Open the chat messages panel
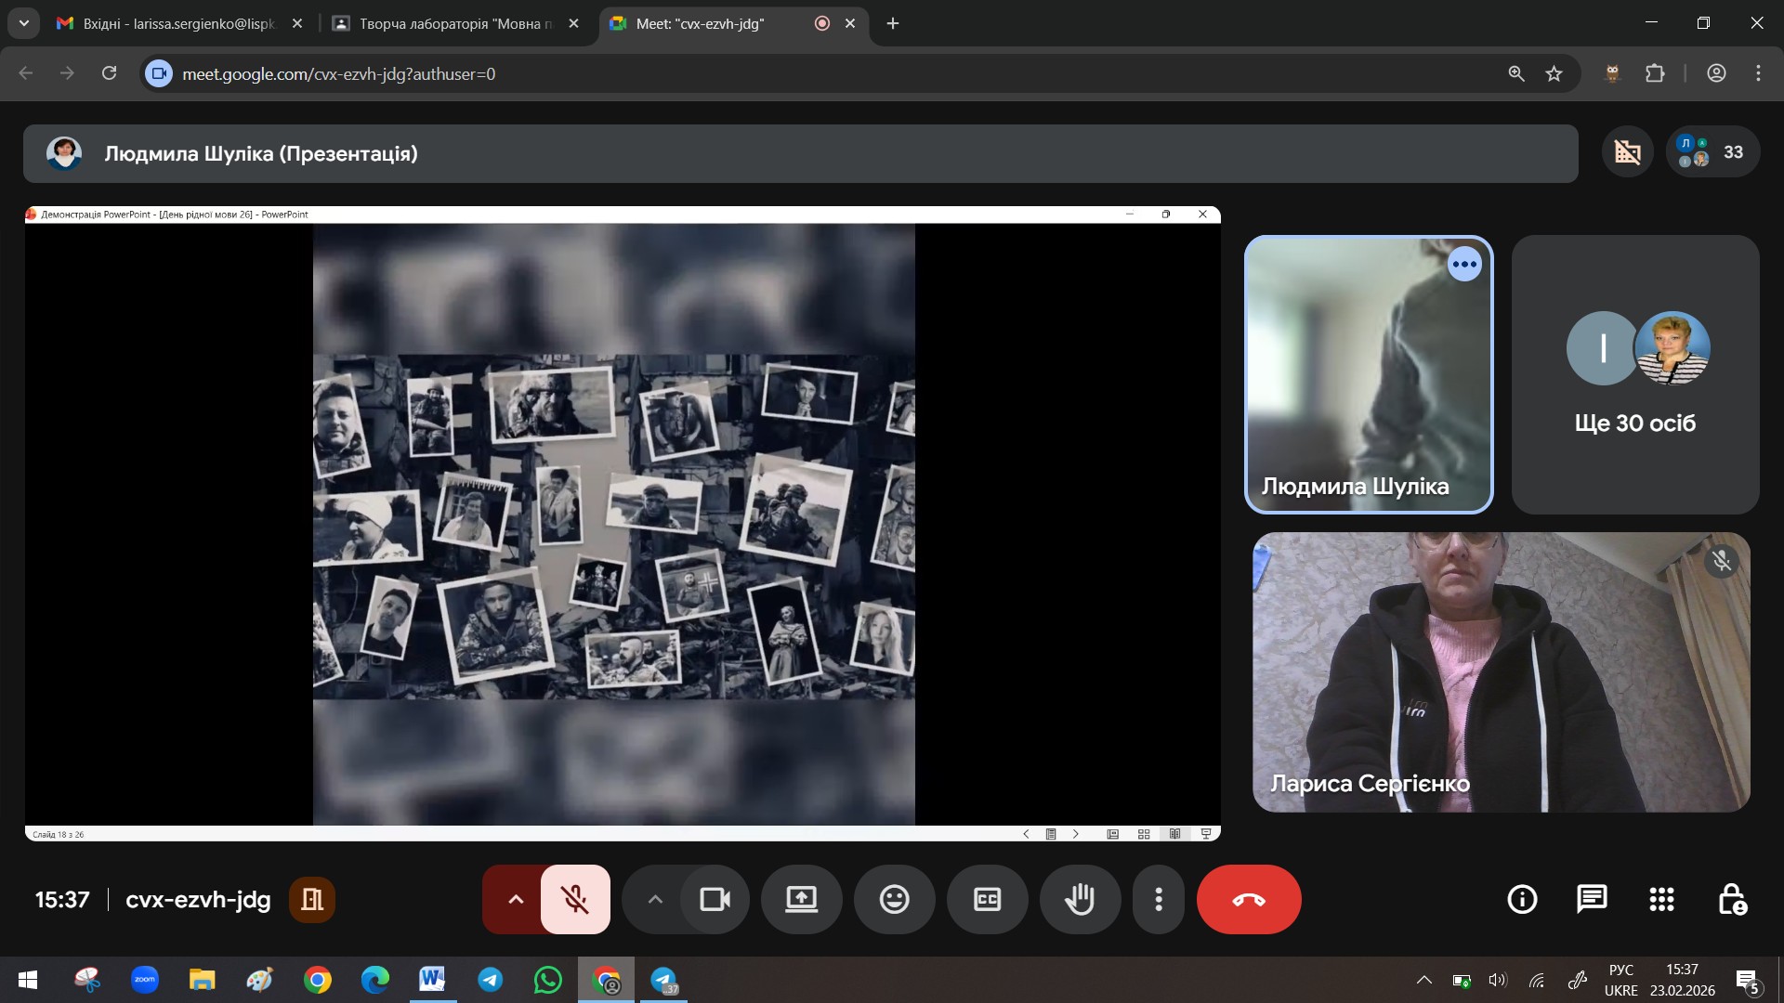This screenshot has width=1784, height=1003. (1592, 899)
